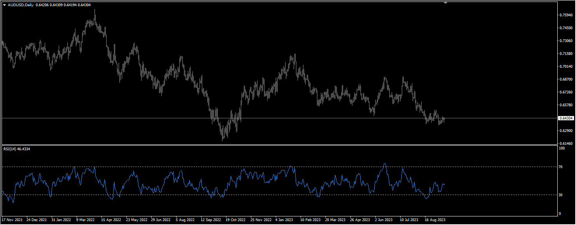Click the RSI 100 scale label
Screen dimensions: 576x225
point(562,148)
